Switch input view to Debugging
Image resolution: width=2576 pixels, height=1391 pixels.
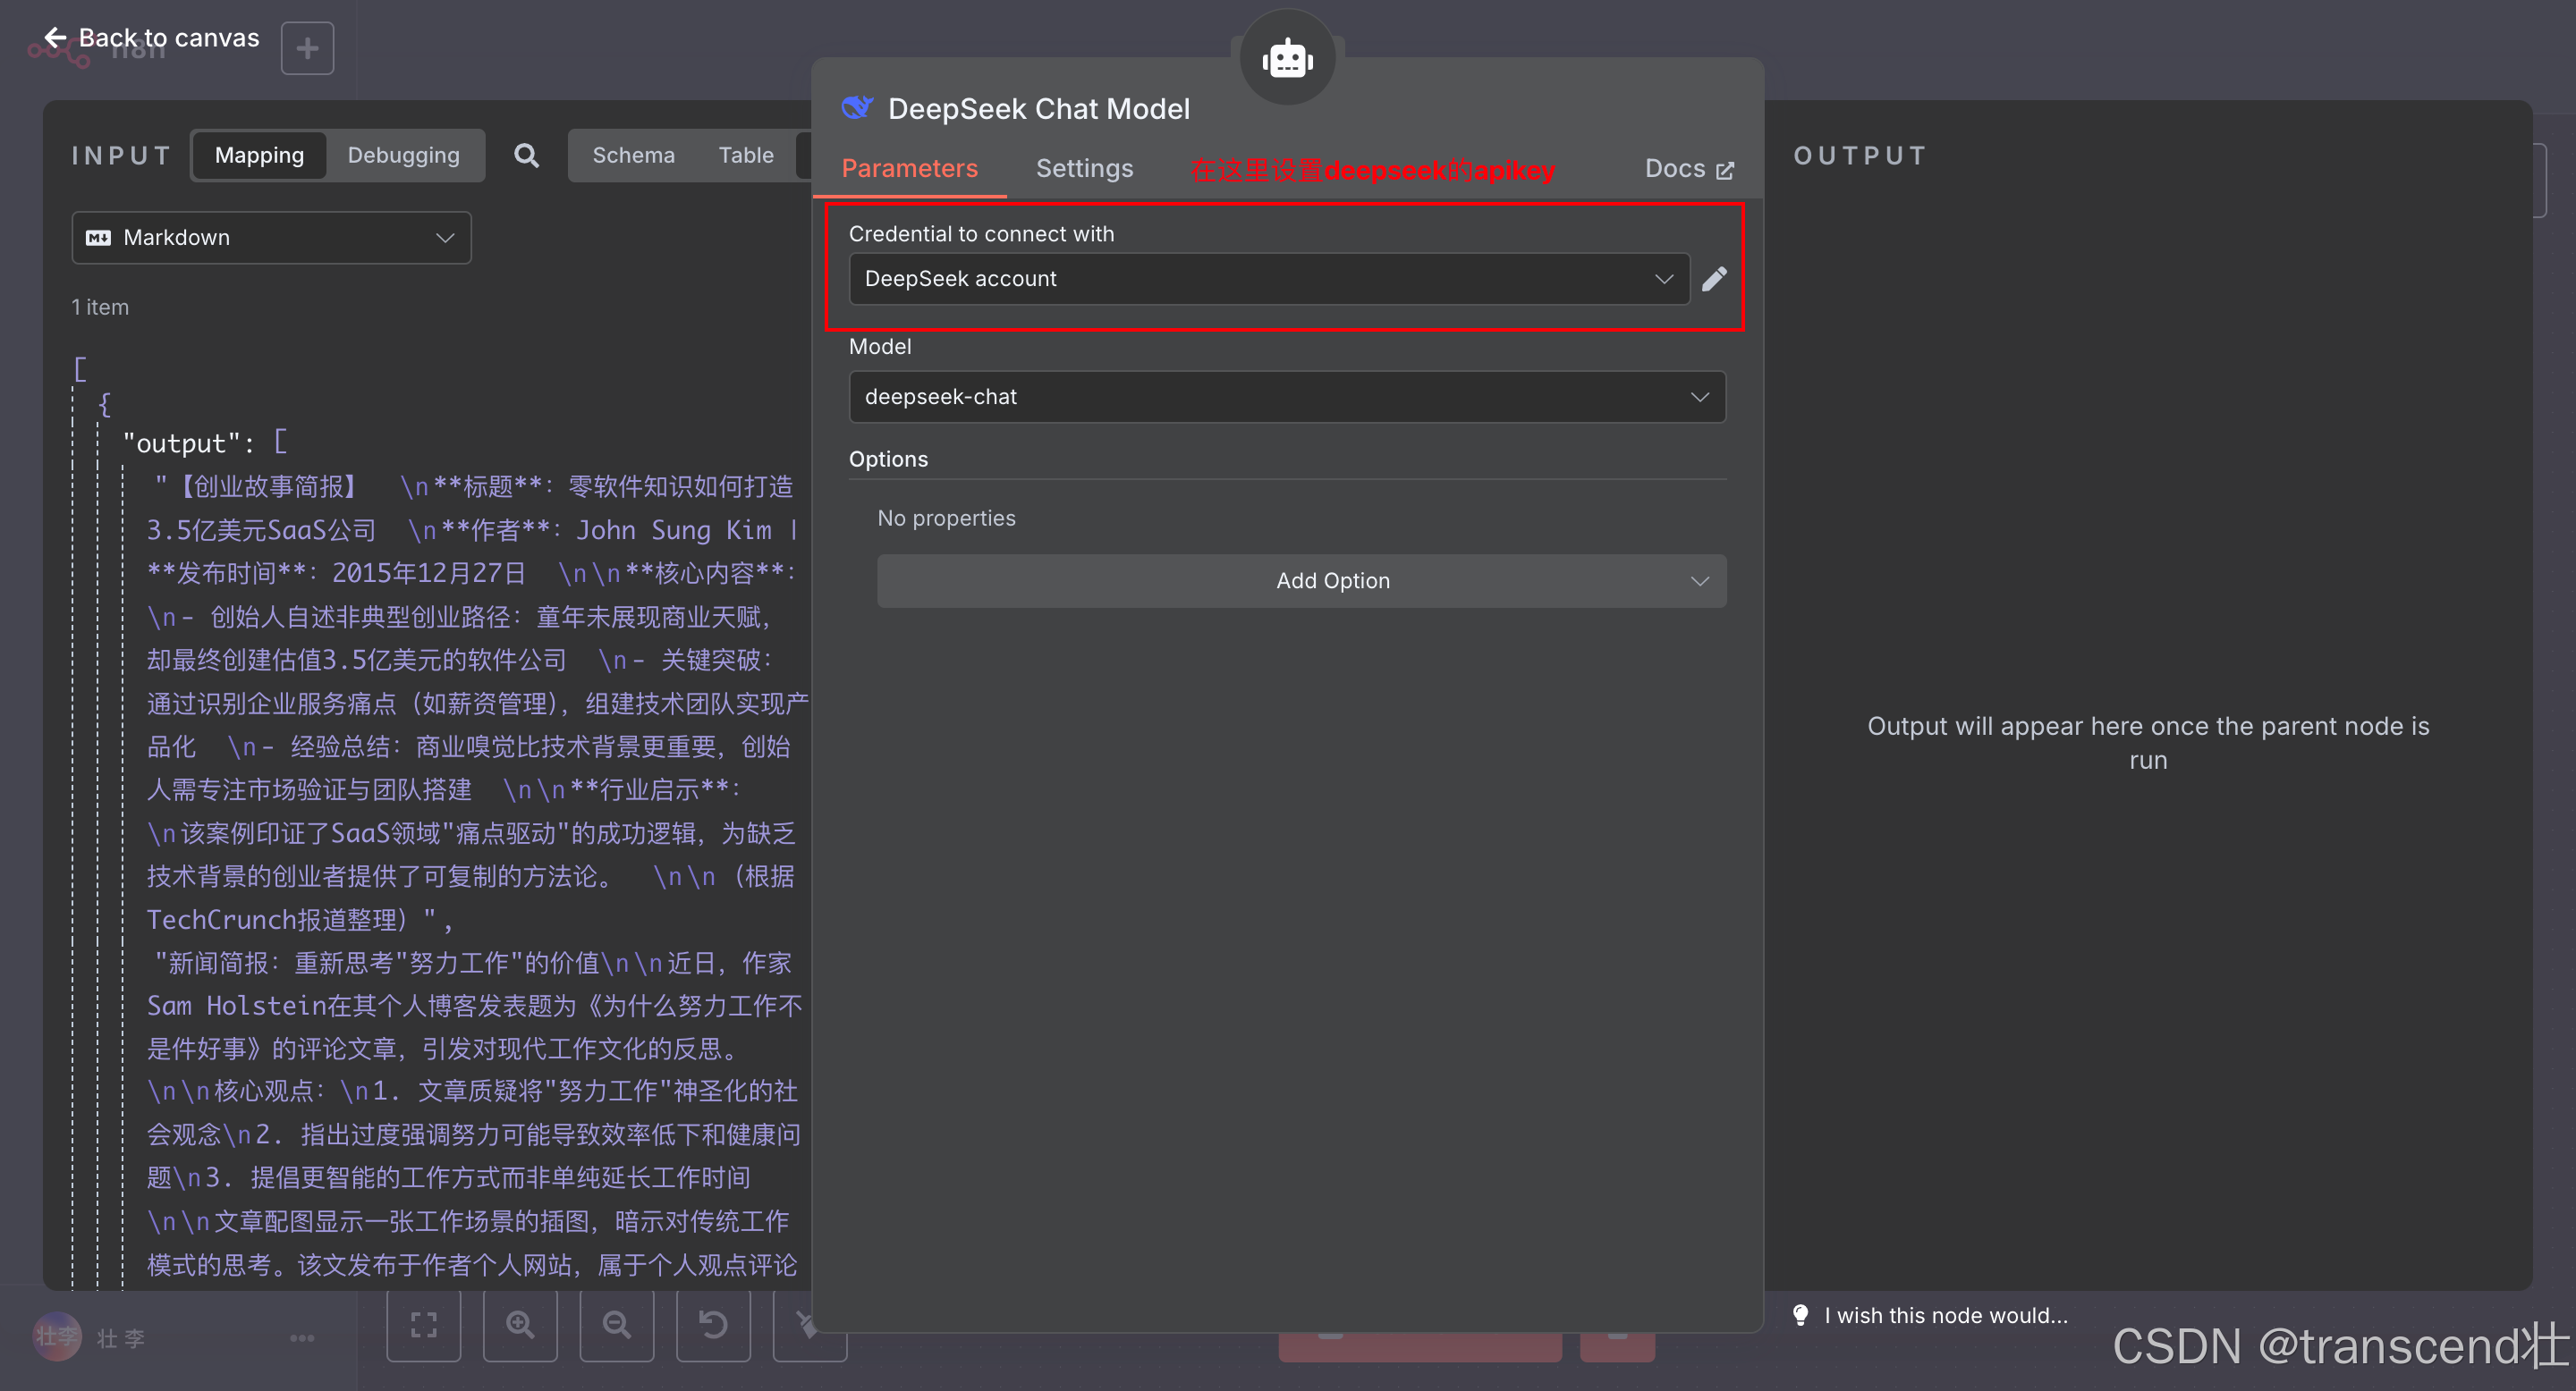(x=403, y=155)
